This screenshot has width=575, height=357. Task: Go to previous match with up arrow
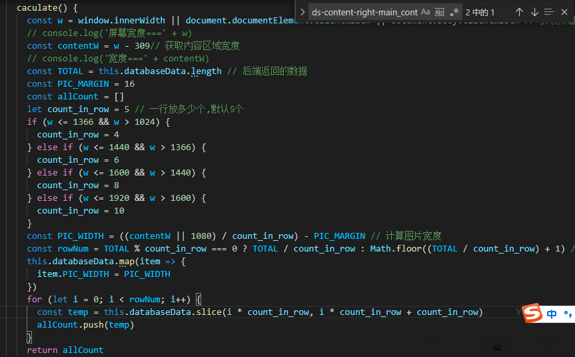519,12
